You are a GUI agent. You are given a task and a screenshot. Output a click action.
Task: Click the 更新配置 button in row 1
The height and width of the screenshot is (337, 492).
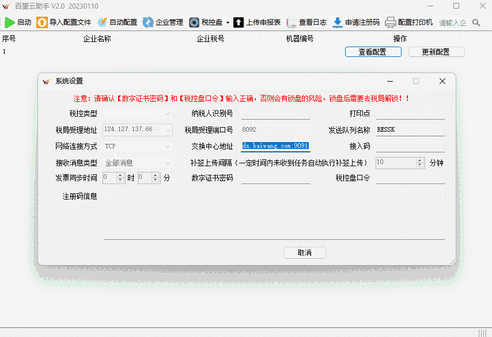pyautogui.click(x=437, y=52)
